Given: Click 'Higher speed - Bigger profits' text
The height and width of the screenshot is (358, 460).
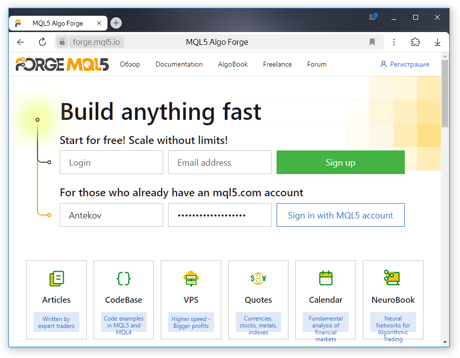Looking at the screenshot, I should point(191,322).
